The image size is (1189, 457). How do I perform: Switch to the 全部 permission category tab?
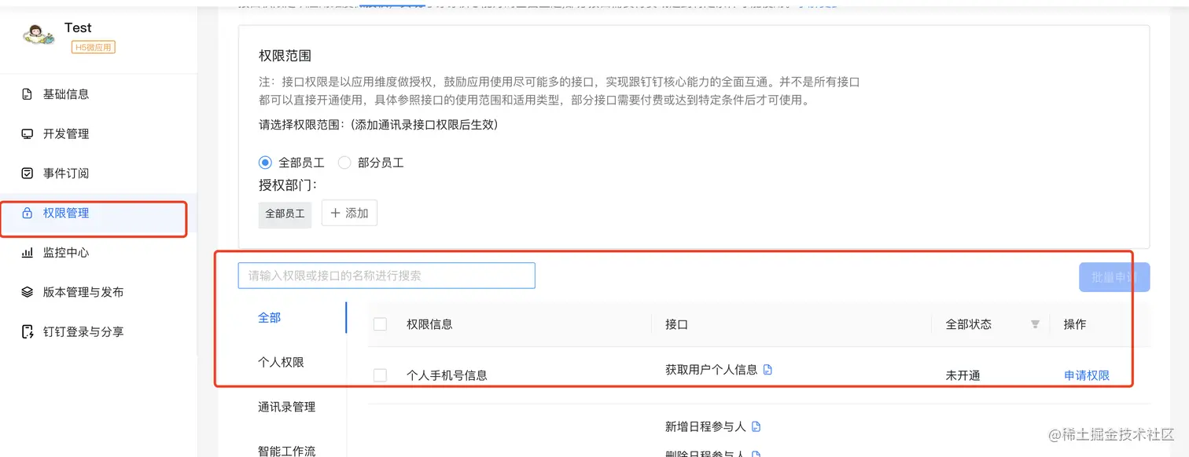pyautogui.click(x=270, y=318)
